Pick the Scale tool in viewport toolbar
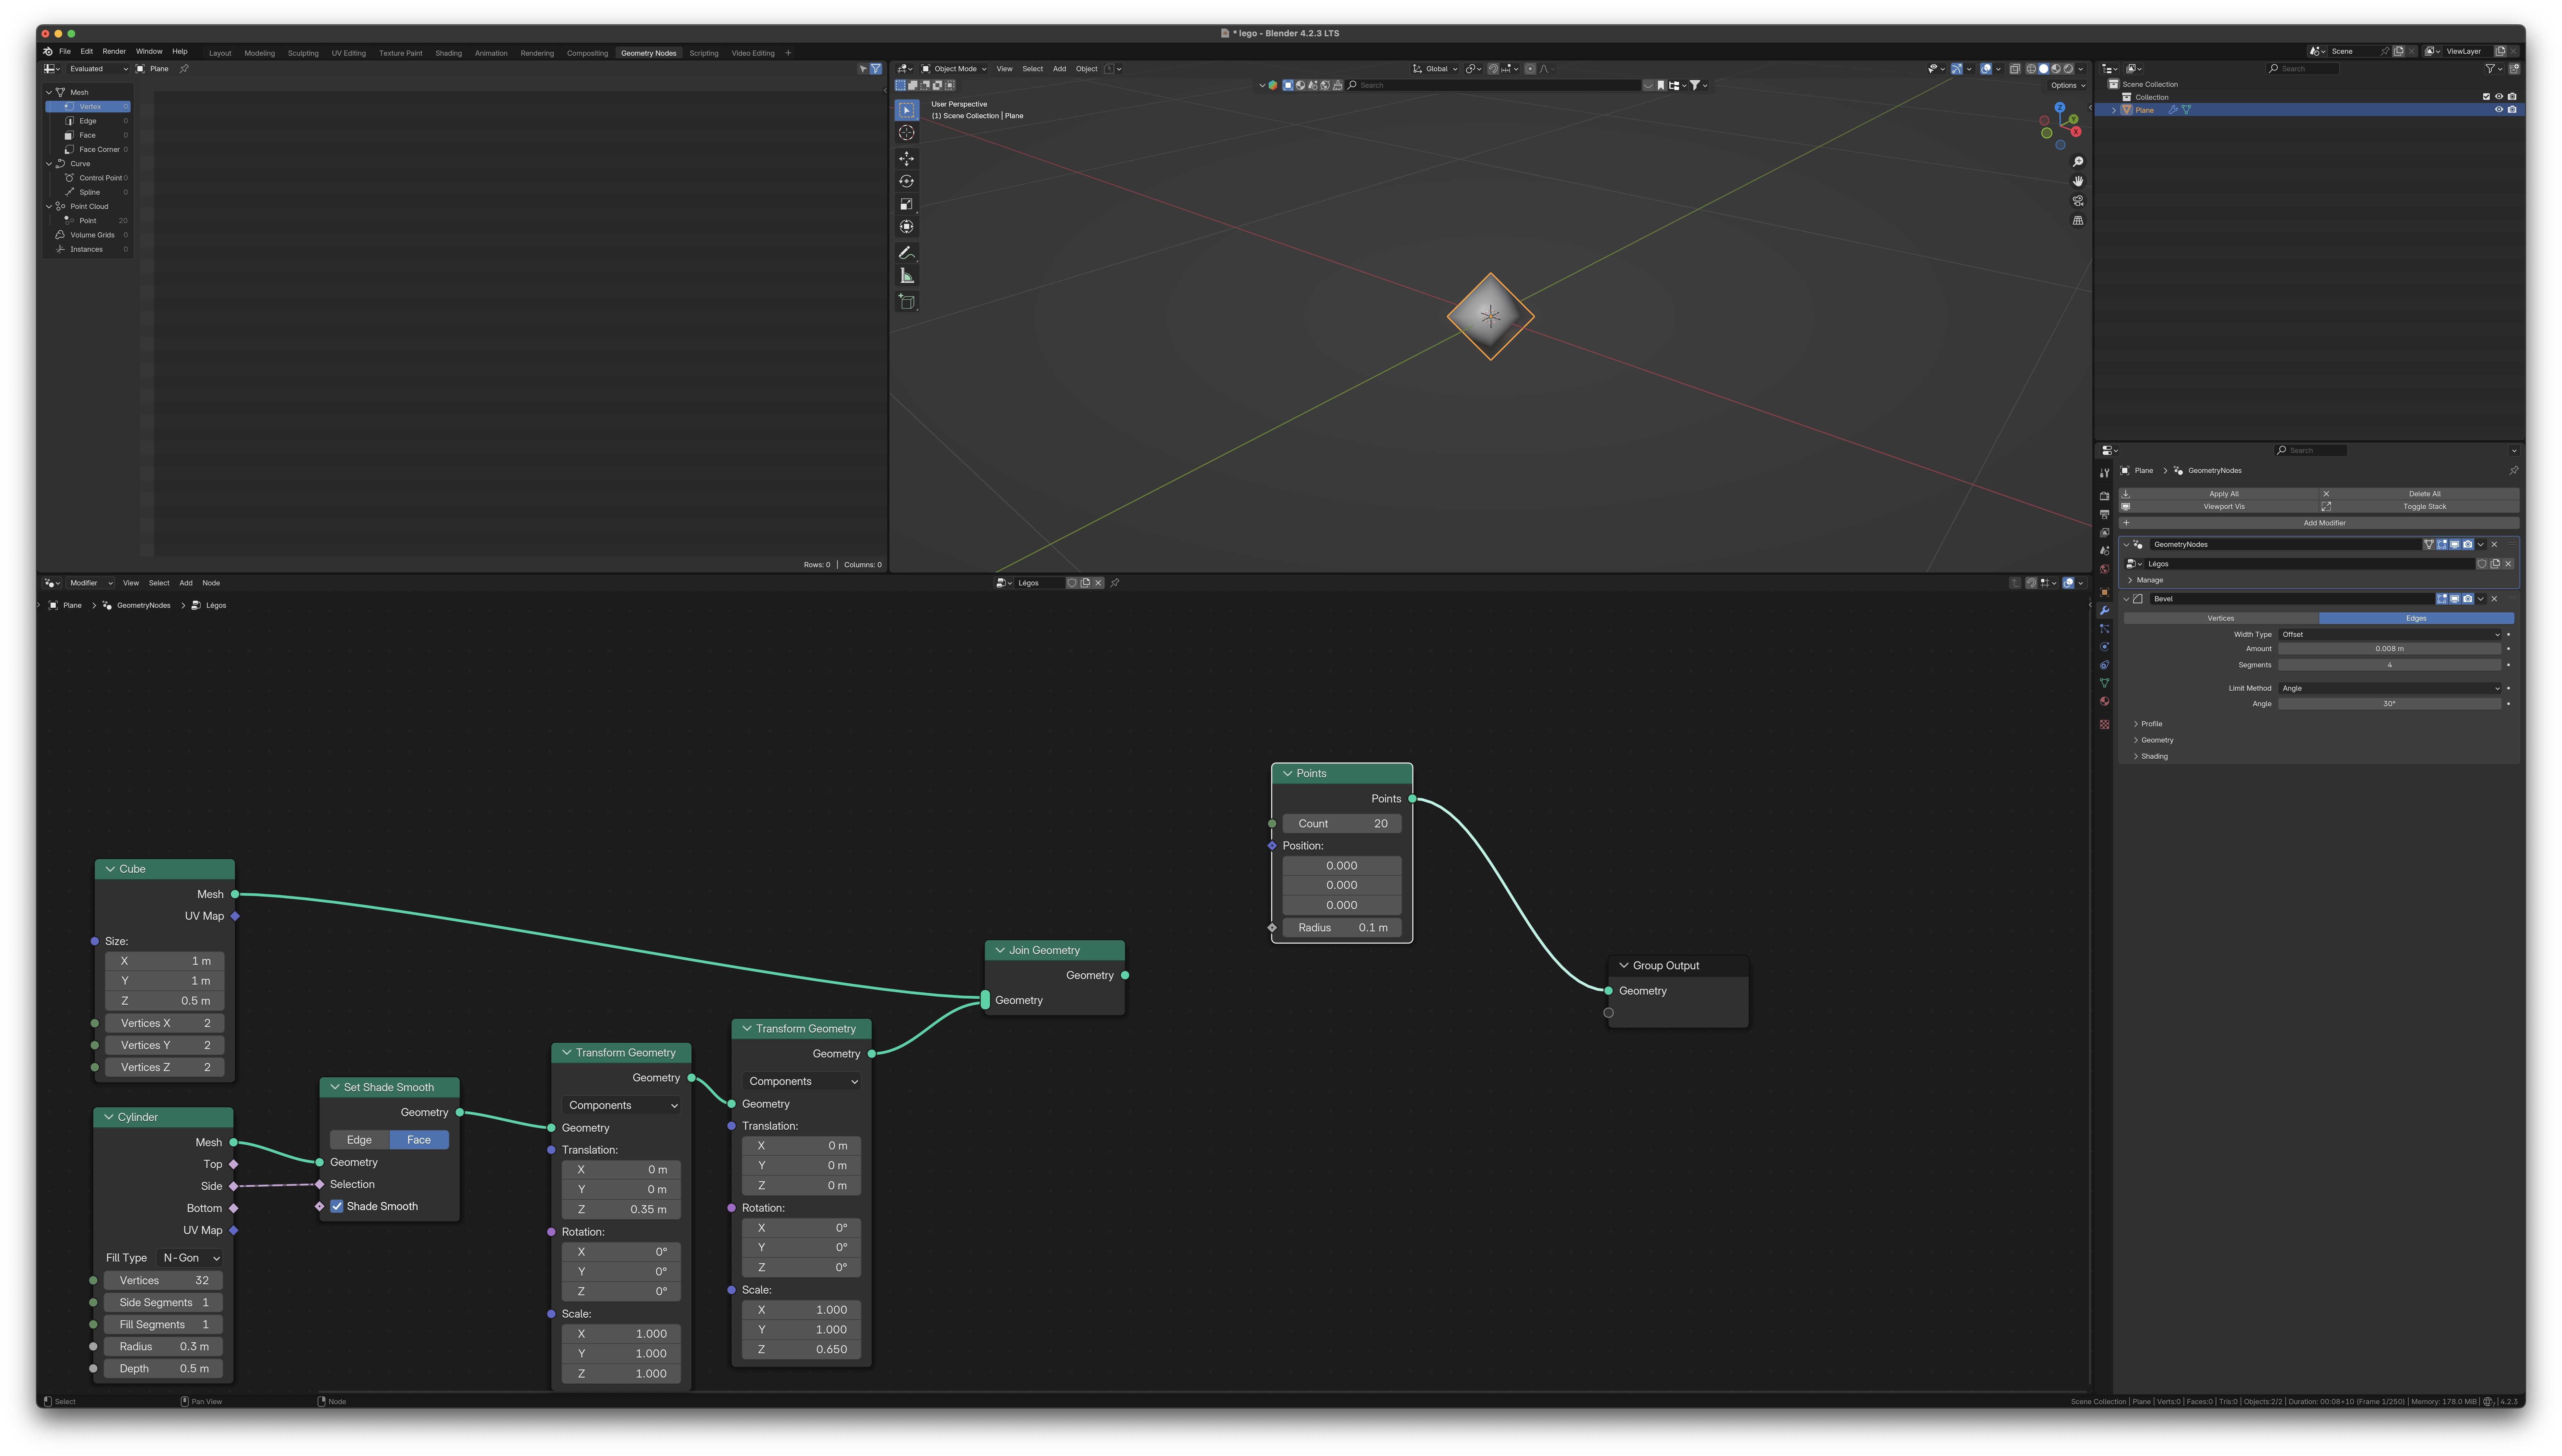The image size is (2562, 1456). coord(906,204)
